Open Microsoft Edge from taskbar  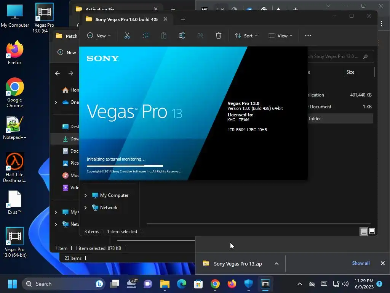182,284
